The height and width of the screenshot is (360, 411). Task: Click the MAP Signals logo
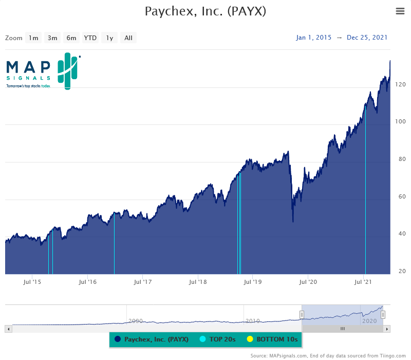[x=43, y=71]
